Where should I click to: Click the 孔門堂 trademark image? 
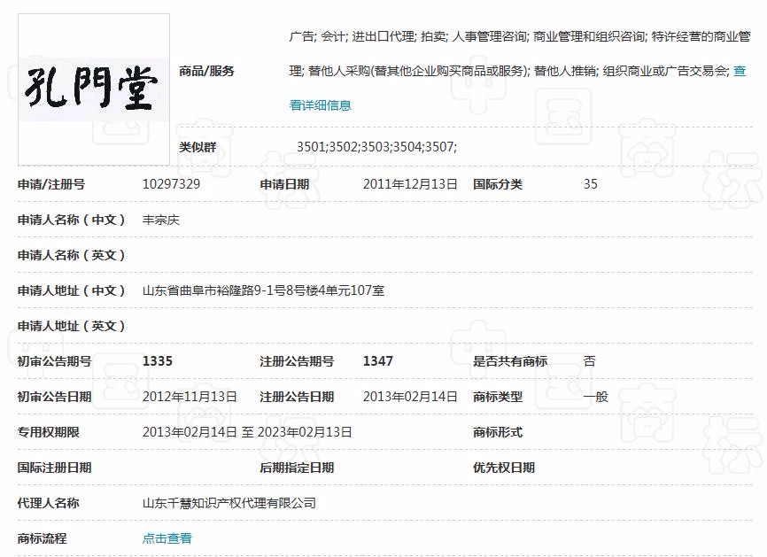pos(94,89)
